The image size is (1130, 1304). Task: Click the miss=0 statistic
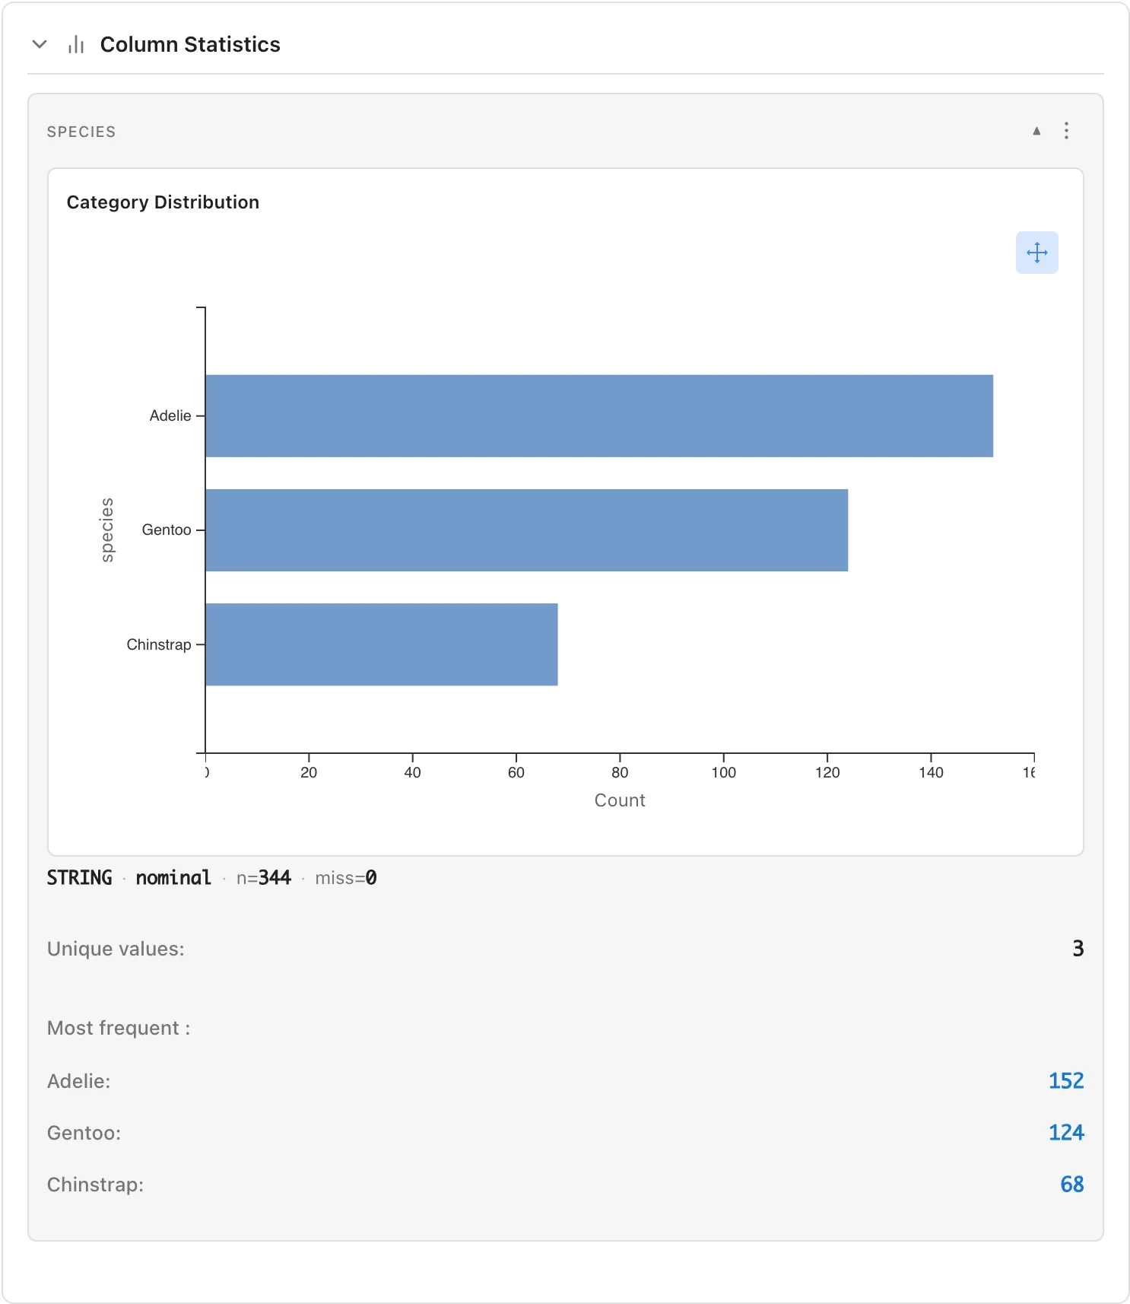(346, 878)
